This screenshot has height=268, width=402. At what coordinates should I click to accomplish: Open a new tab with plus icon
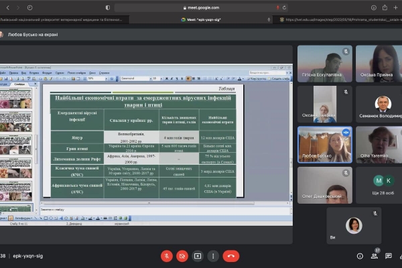coord(395,7)
